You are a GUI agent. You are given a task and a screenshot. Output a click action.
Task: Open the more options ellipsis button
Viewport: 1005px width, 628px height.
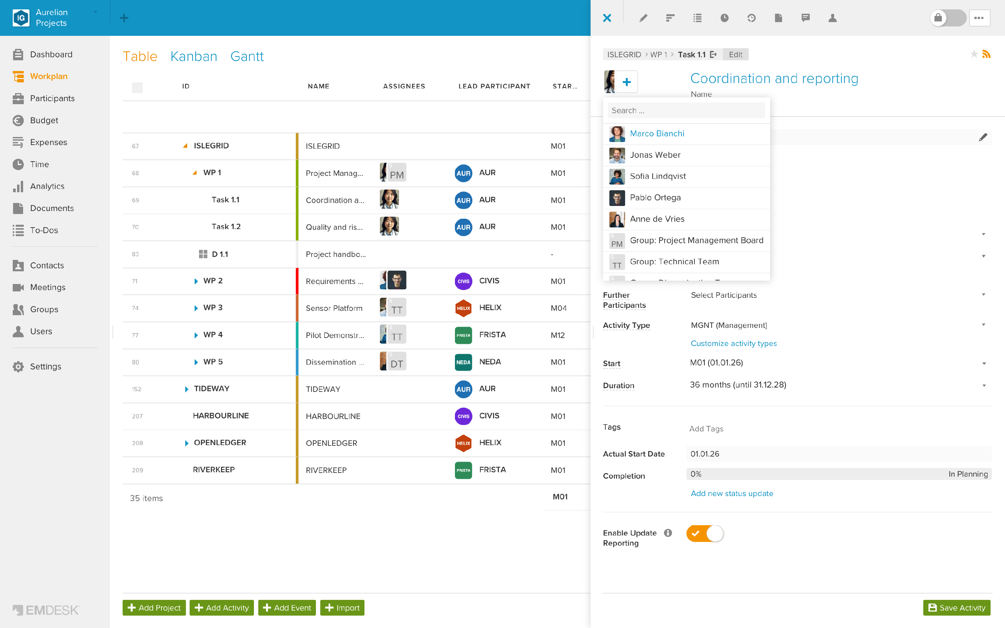click(979, 18)
